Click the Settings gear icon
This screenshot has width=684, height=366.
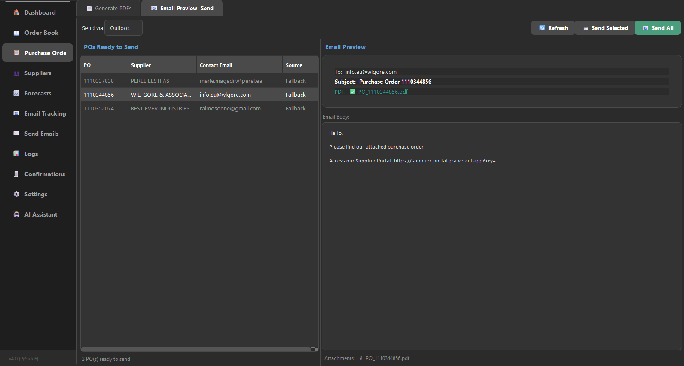16,194
